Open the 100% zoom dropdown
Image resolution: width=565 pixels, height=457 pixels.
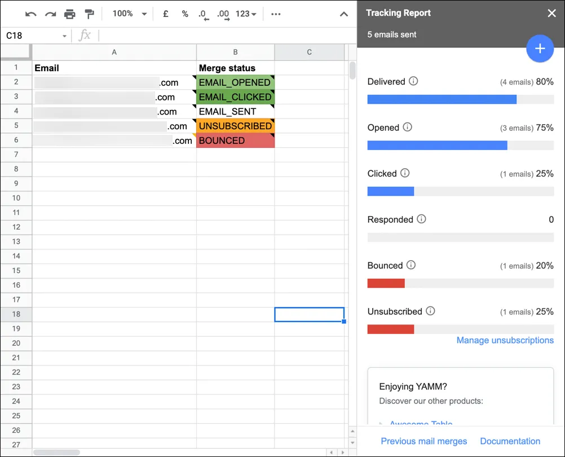(x=129, y=14)
